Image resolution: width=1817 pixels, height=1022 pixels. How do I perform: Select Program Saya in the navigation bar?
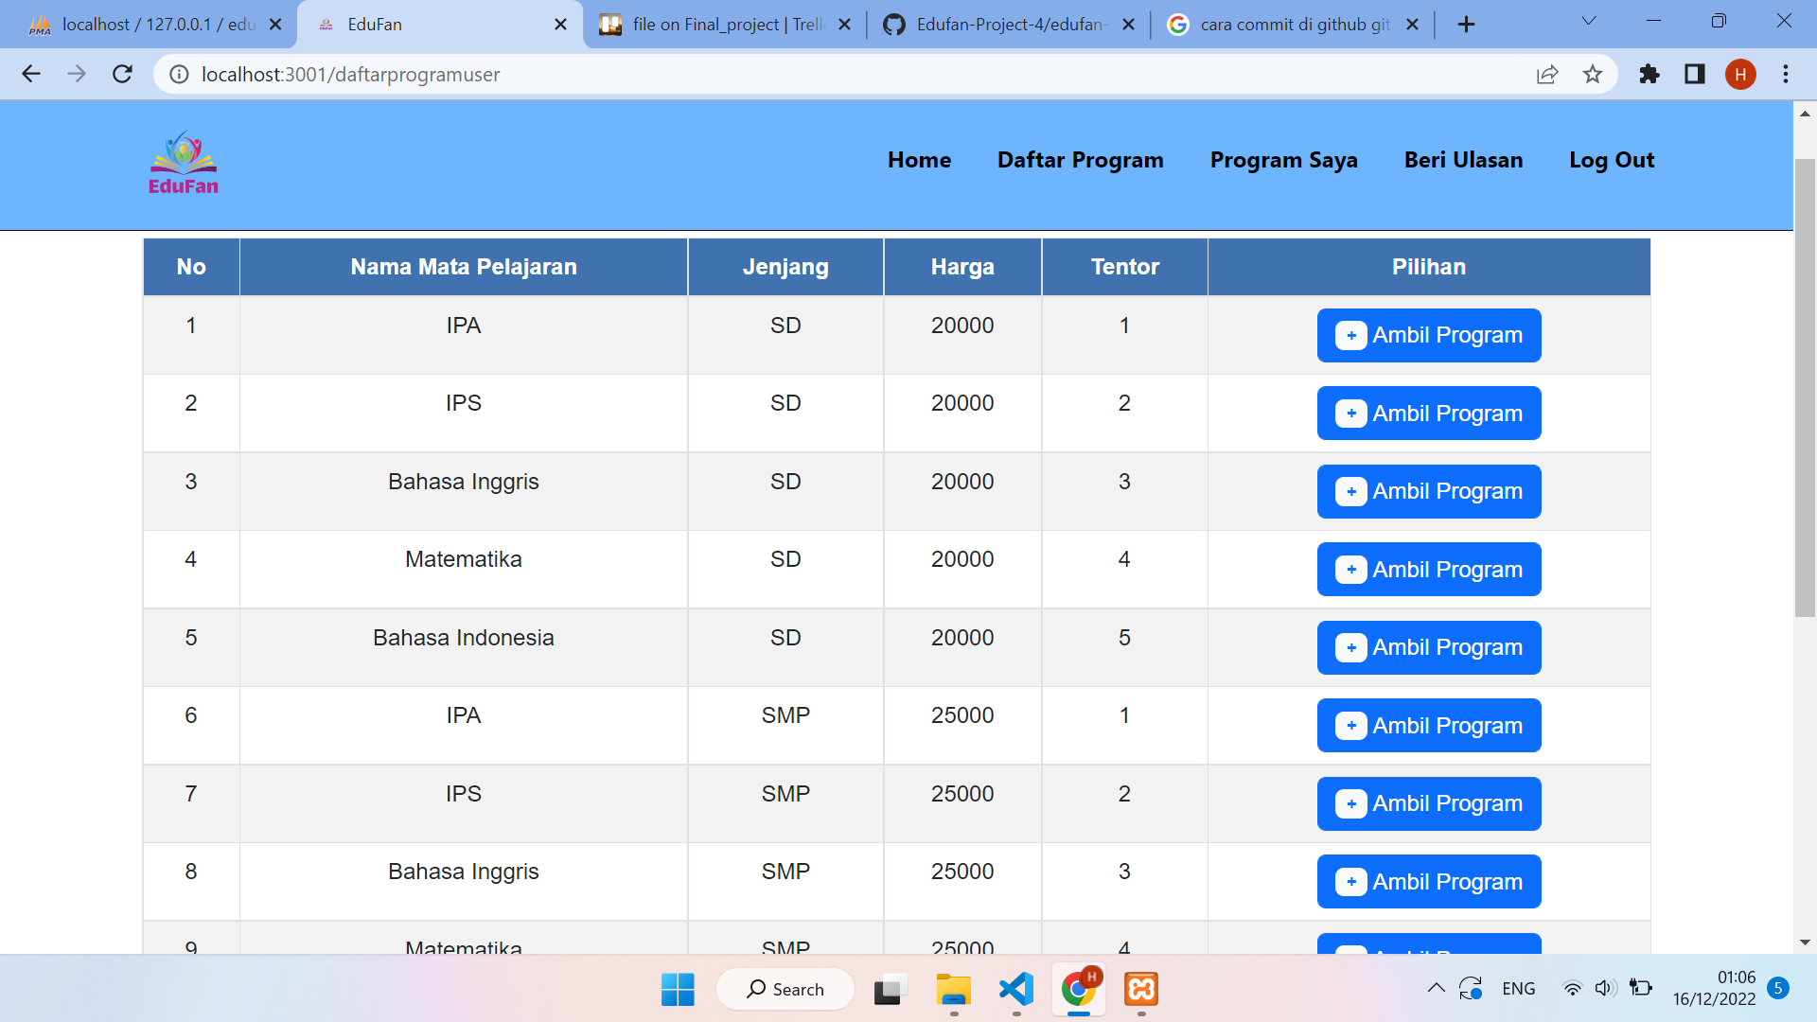(x=1283, y=160)
